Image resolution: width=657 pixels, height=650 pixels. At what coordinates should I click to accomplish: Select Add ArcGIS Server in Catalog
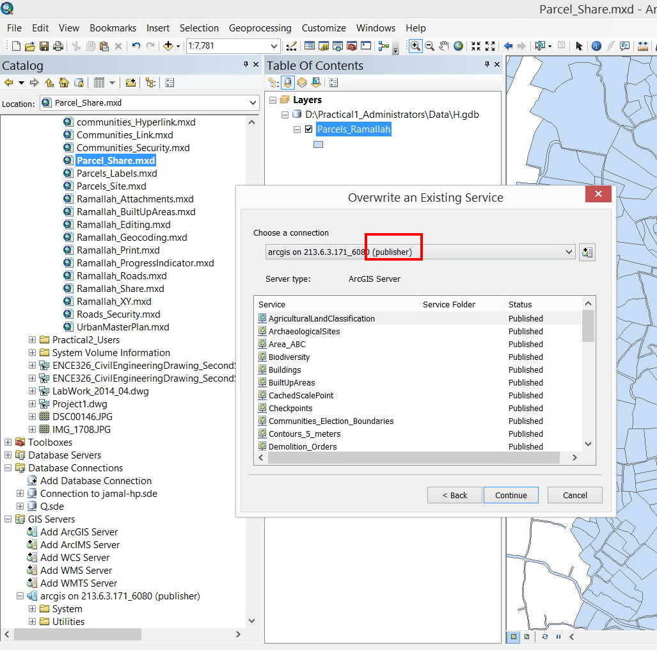(79, 532)
